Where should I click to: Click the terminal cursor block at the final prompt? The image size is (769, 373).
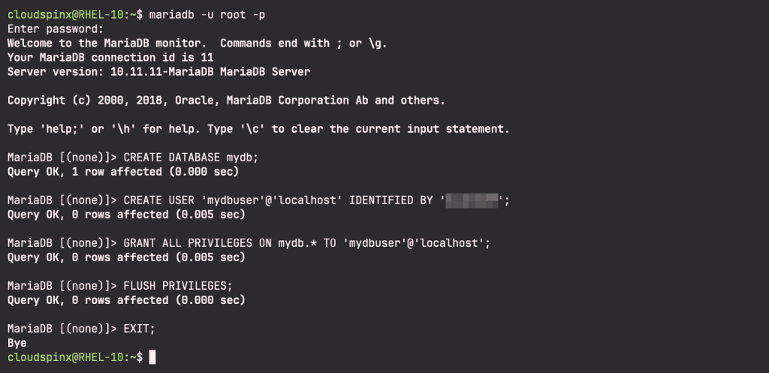point(153,358)
